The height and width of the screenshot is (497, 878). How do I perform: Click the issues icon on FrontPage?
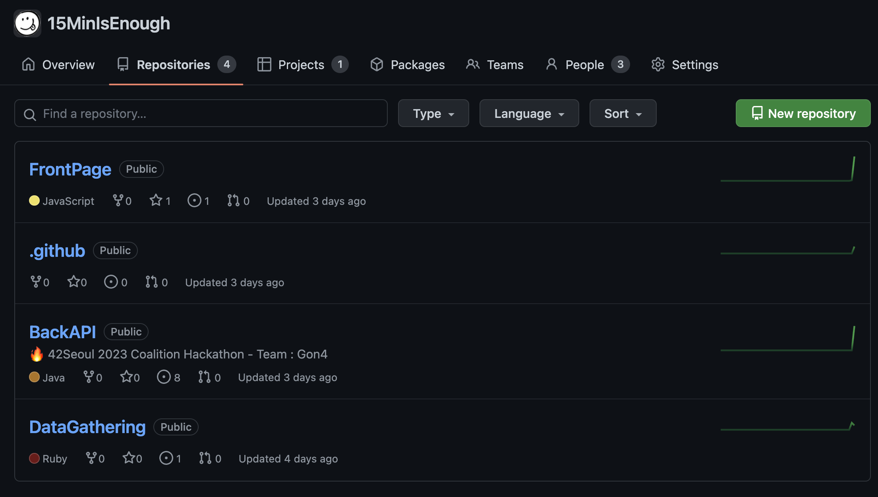(x=194, y=200)
